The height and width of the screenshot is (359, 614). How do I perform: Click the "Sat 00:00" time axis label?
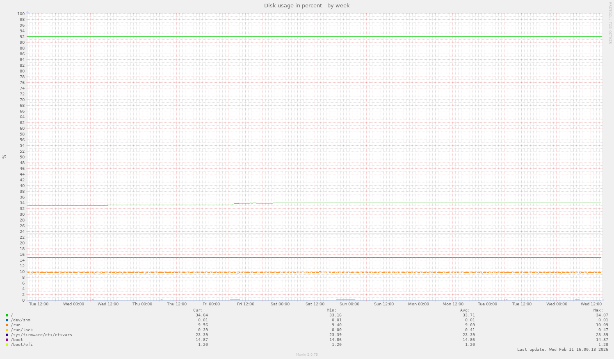[x=280, y=304]
